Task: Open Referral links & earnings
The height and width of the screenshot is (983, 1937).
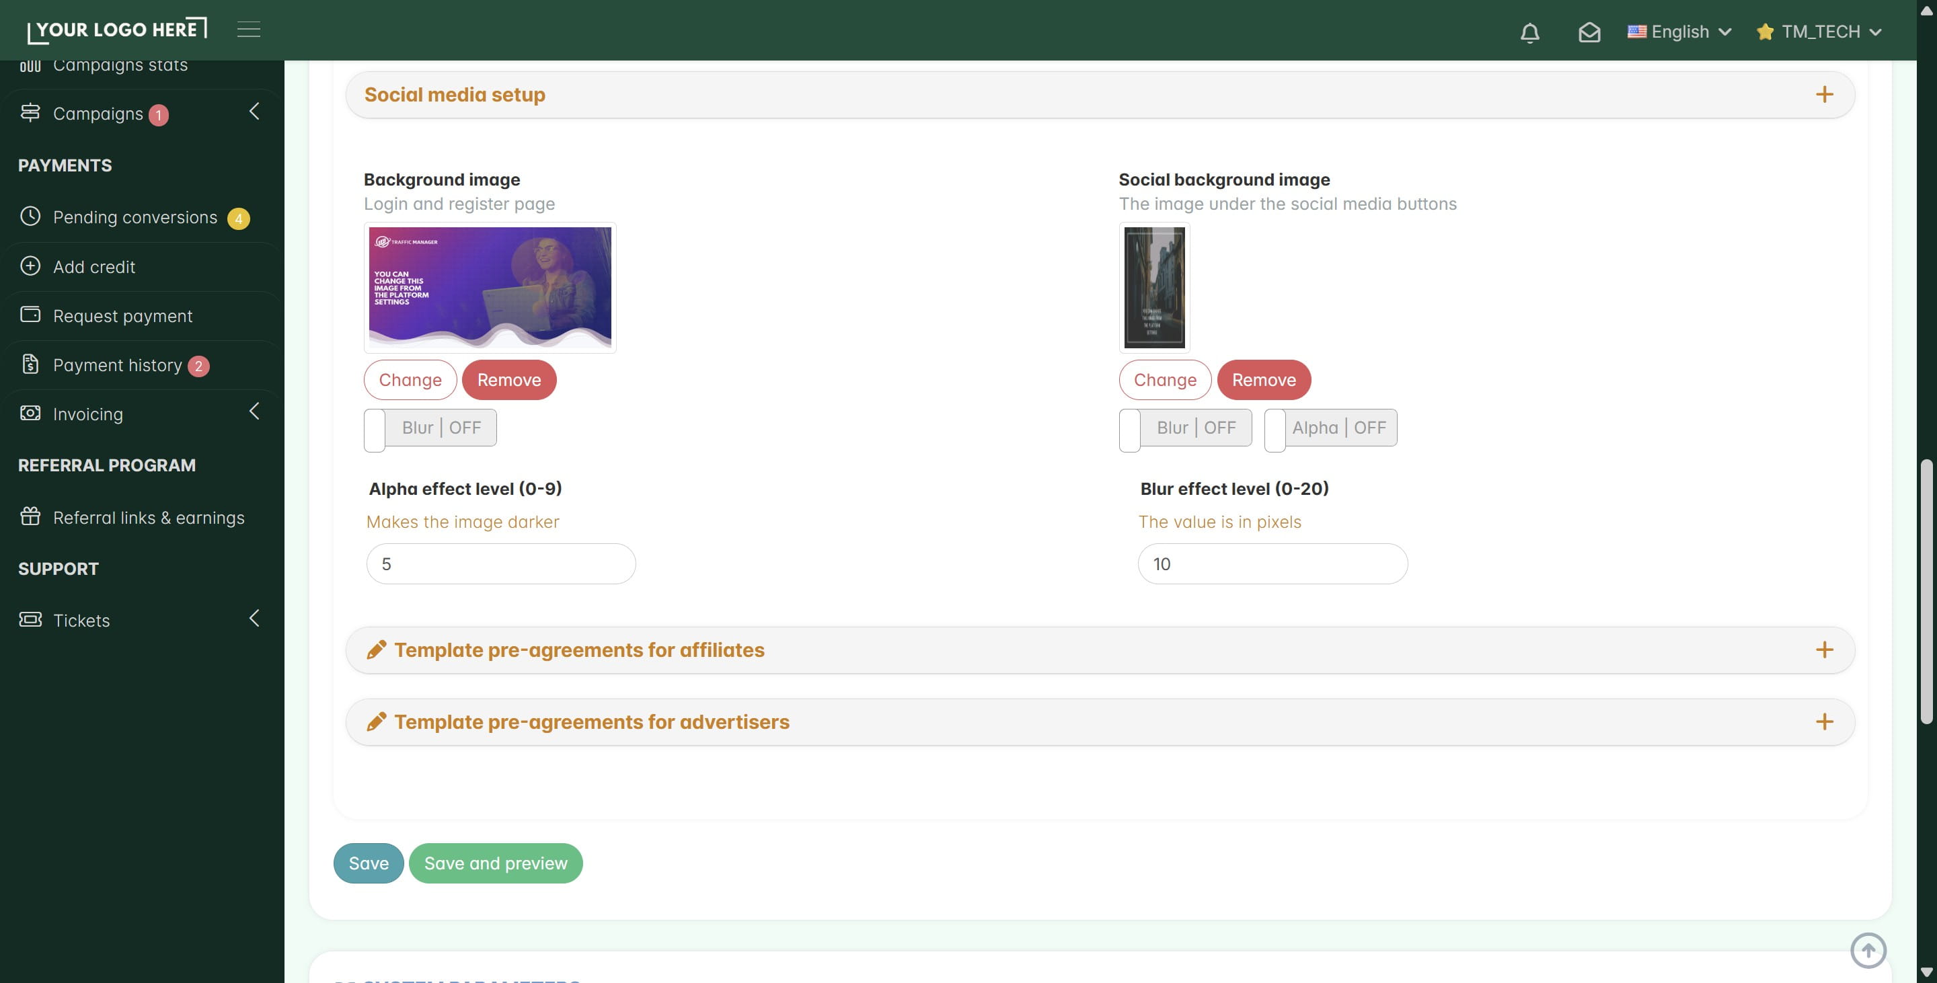Action: 149,518
